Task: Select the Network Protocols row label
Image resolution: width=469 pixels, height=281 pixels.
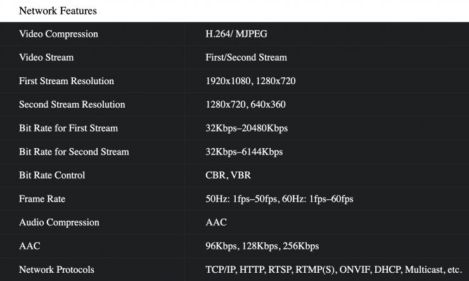Action: pos(56,270)
